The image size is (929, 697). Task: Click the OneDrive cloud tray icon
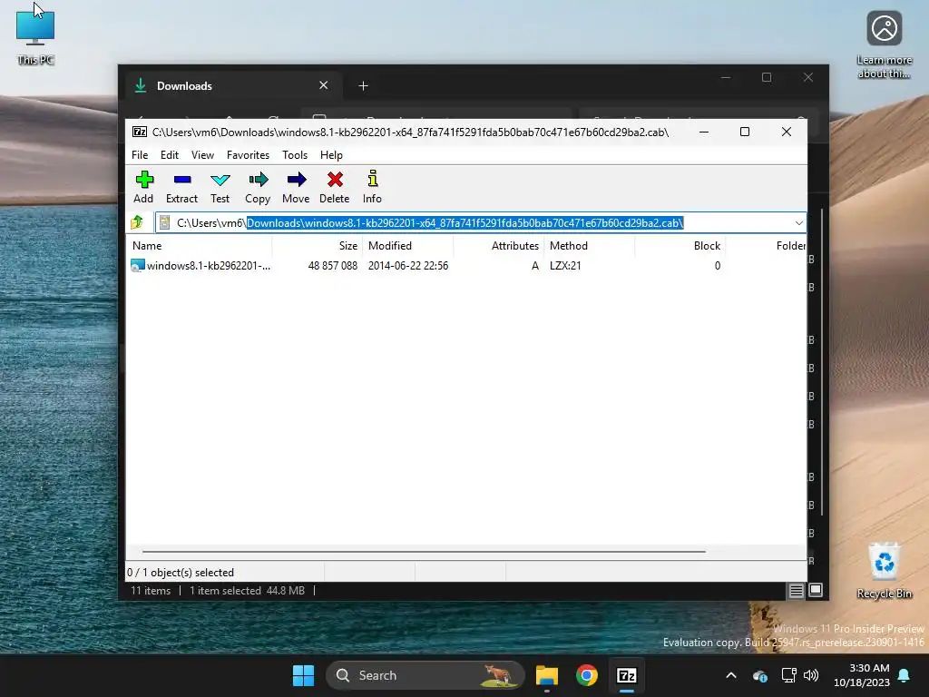759,675
